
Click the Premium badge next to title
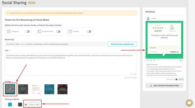tap(32, 3)
